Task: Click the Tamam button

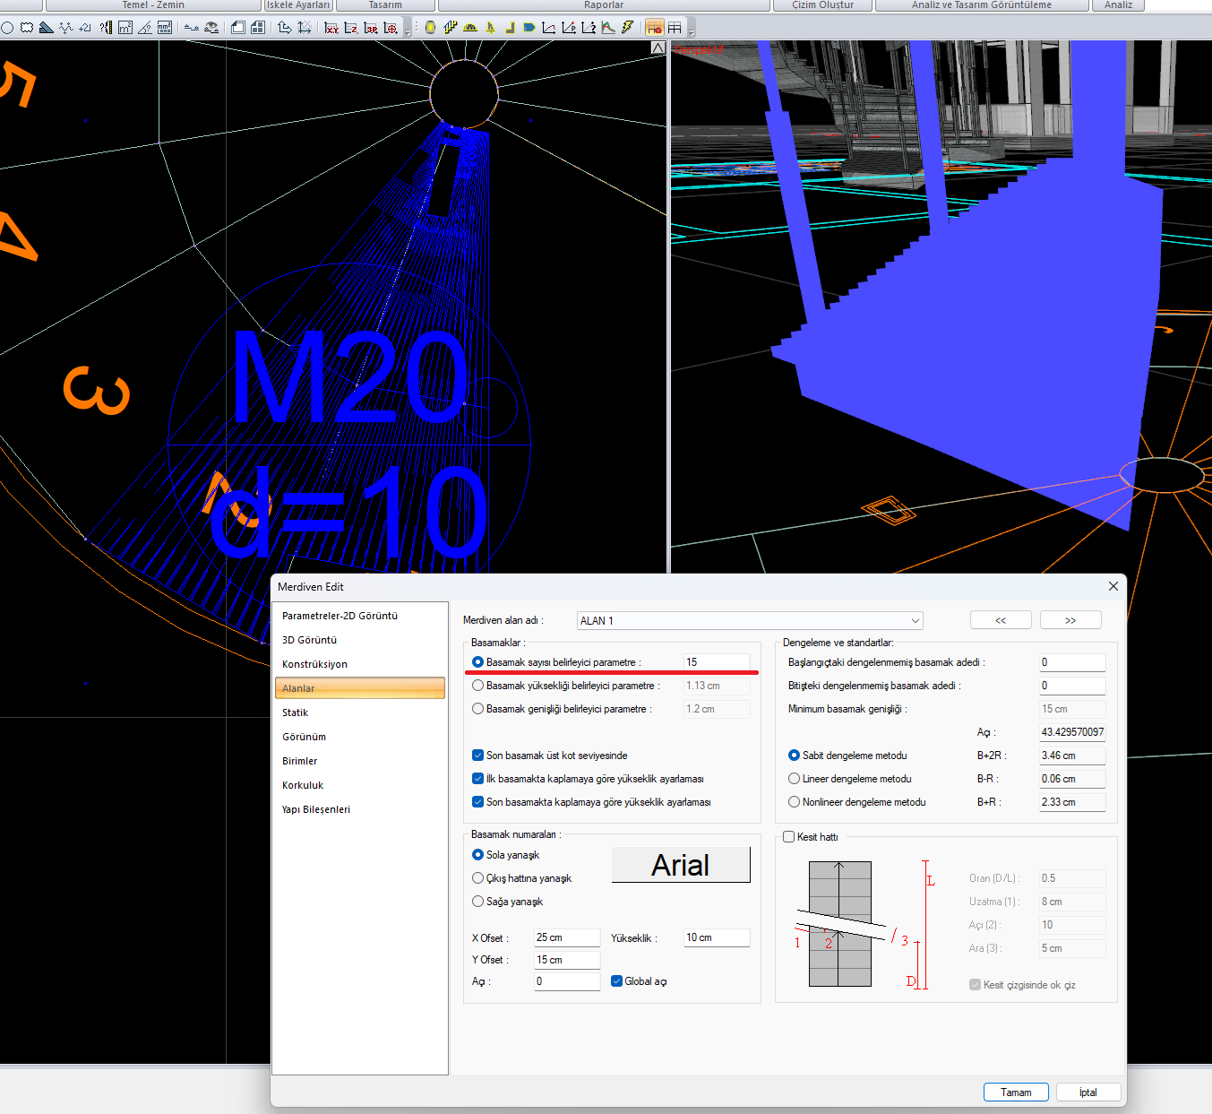Action: click(1016, 1092)
